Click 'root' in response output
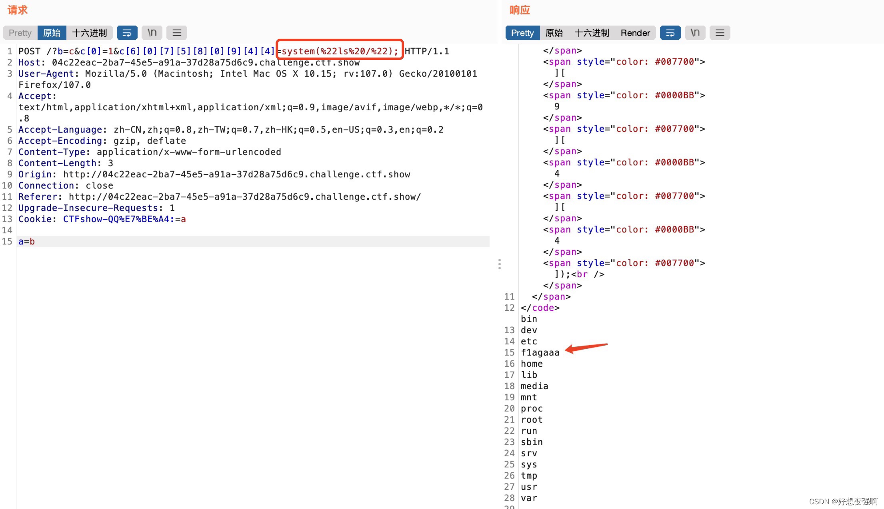 click(532, 420)
